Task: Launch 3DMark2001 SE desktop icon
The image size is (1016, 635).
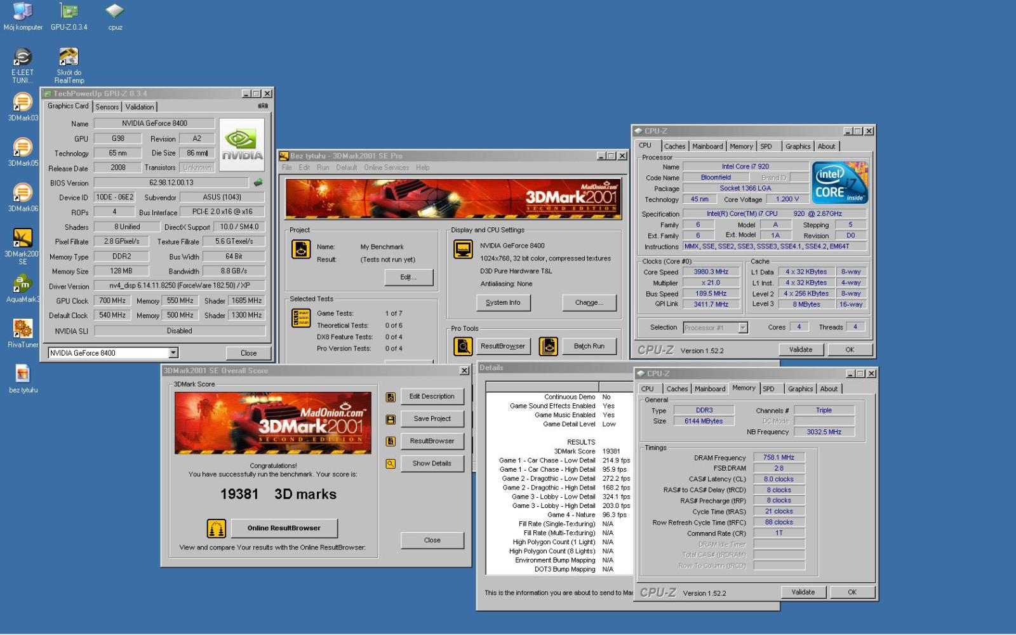Action: pos(23,246)
